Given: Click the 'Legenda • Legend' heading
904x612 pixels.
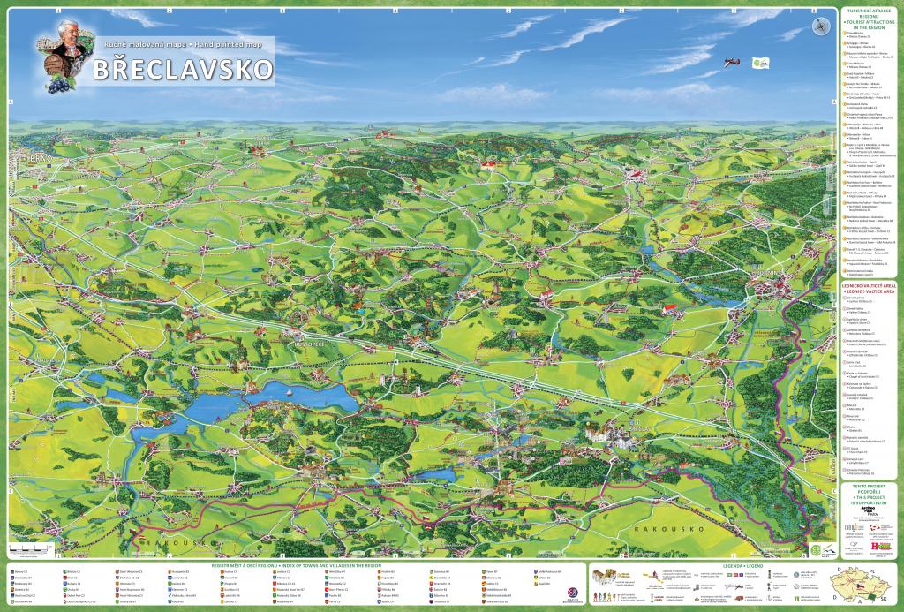Looking at the screenshot, I should [x=743, y=566].
